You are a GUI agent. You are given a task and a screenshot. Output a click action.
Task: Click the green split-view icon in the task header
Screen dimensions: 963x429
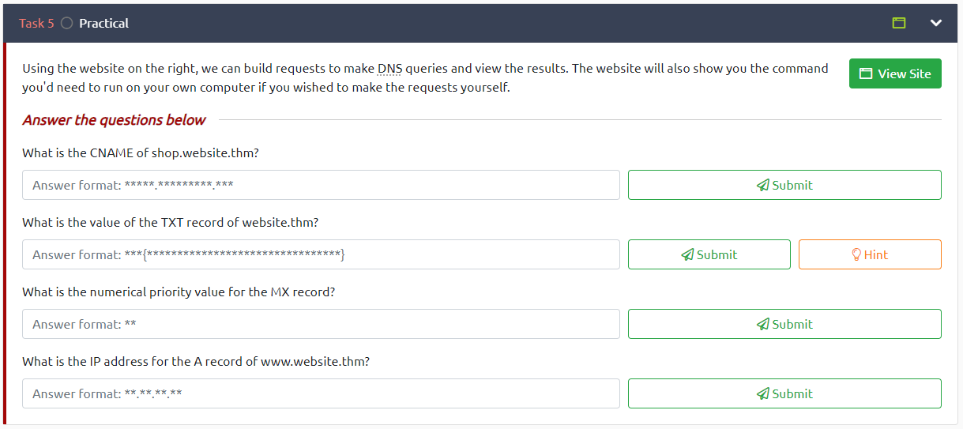(x=898, y=23)
